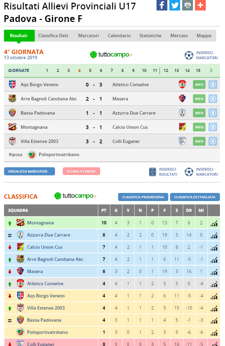Open the Calendario tab
This screenshot has height=346, width=225.
coord(119,35)
